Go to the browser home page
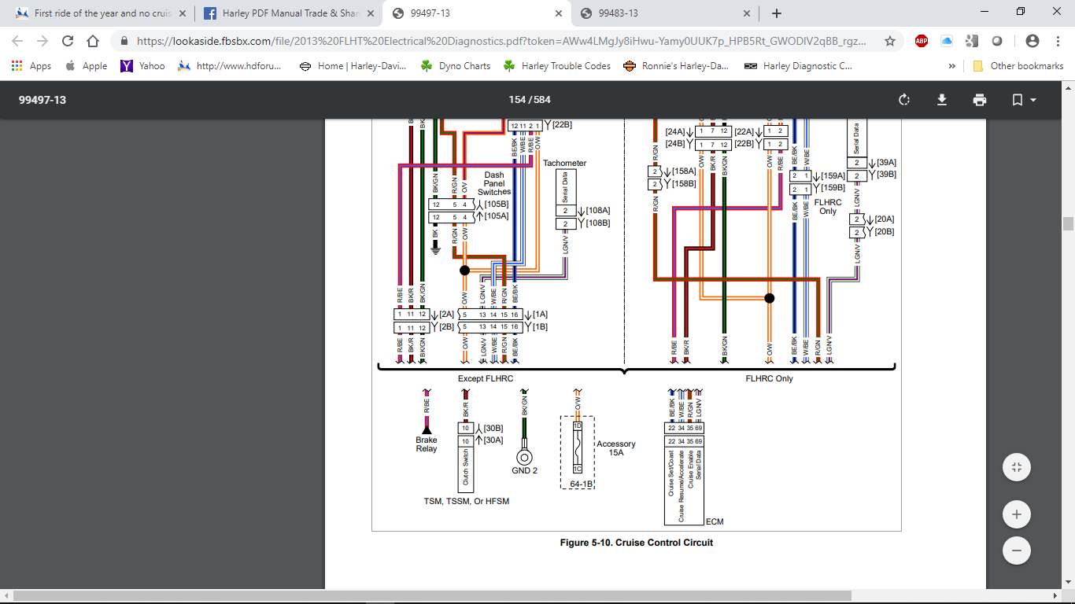The image size is (1075, 604). 93,41
